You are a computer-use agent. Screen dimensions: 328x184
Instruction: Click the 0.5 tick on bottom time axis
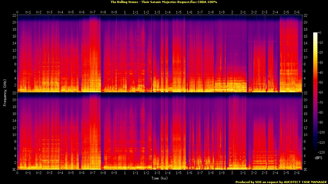(x=71, y=173)
